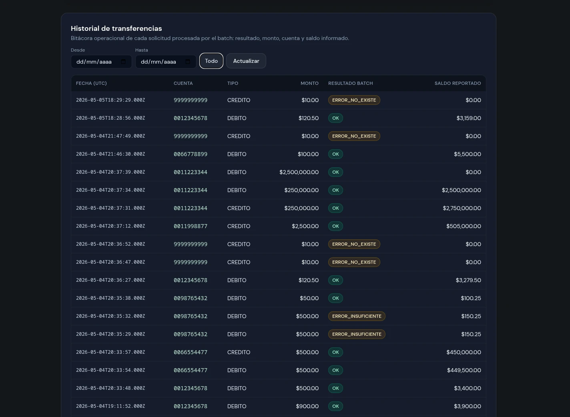Click account 0012345678 in the 2026-05-05T18:28:56 row
This screenshot has width=570, height=417.
coord(191,118)
